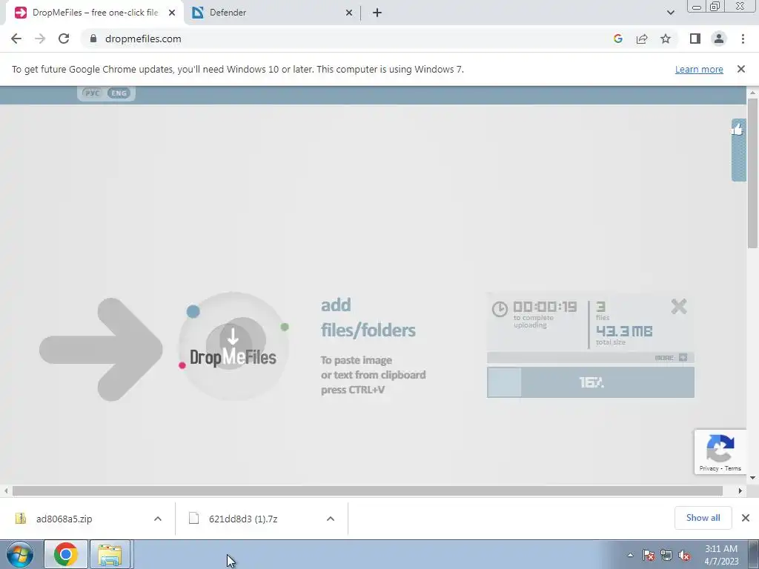
Task: Click the forward navigation arrow
Action: point(40,39)
